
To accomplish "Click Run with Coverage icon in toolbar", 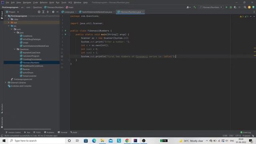I will pos(235,7).
